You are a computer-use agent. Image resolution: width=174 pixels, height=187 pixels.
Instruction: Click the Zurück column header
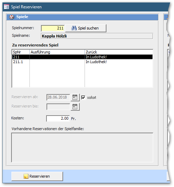(119, 52)
